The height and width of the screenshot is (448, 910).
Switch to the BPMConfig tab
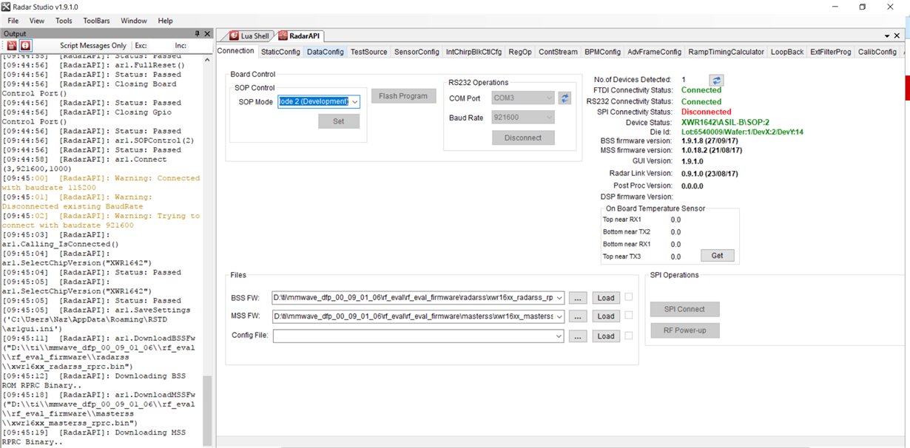pyautogui.click(x=602, y=52)
